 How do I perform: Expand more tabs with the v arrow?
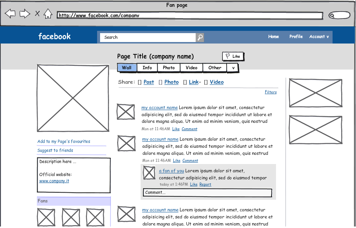233,68
